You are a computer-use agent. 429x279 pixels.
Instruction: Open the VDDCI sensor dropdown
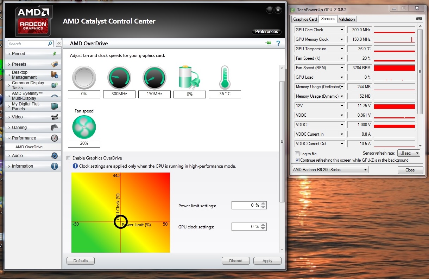(341, 125)
